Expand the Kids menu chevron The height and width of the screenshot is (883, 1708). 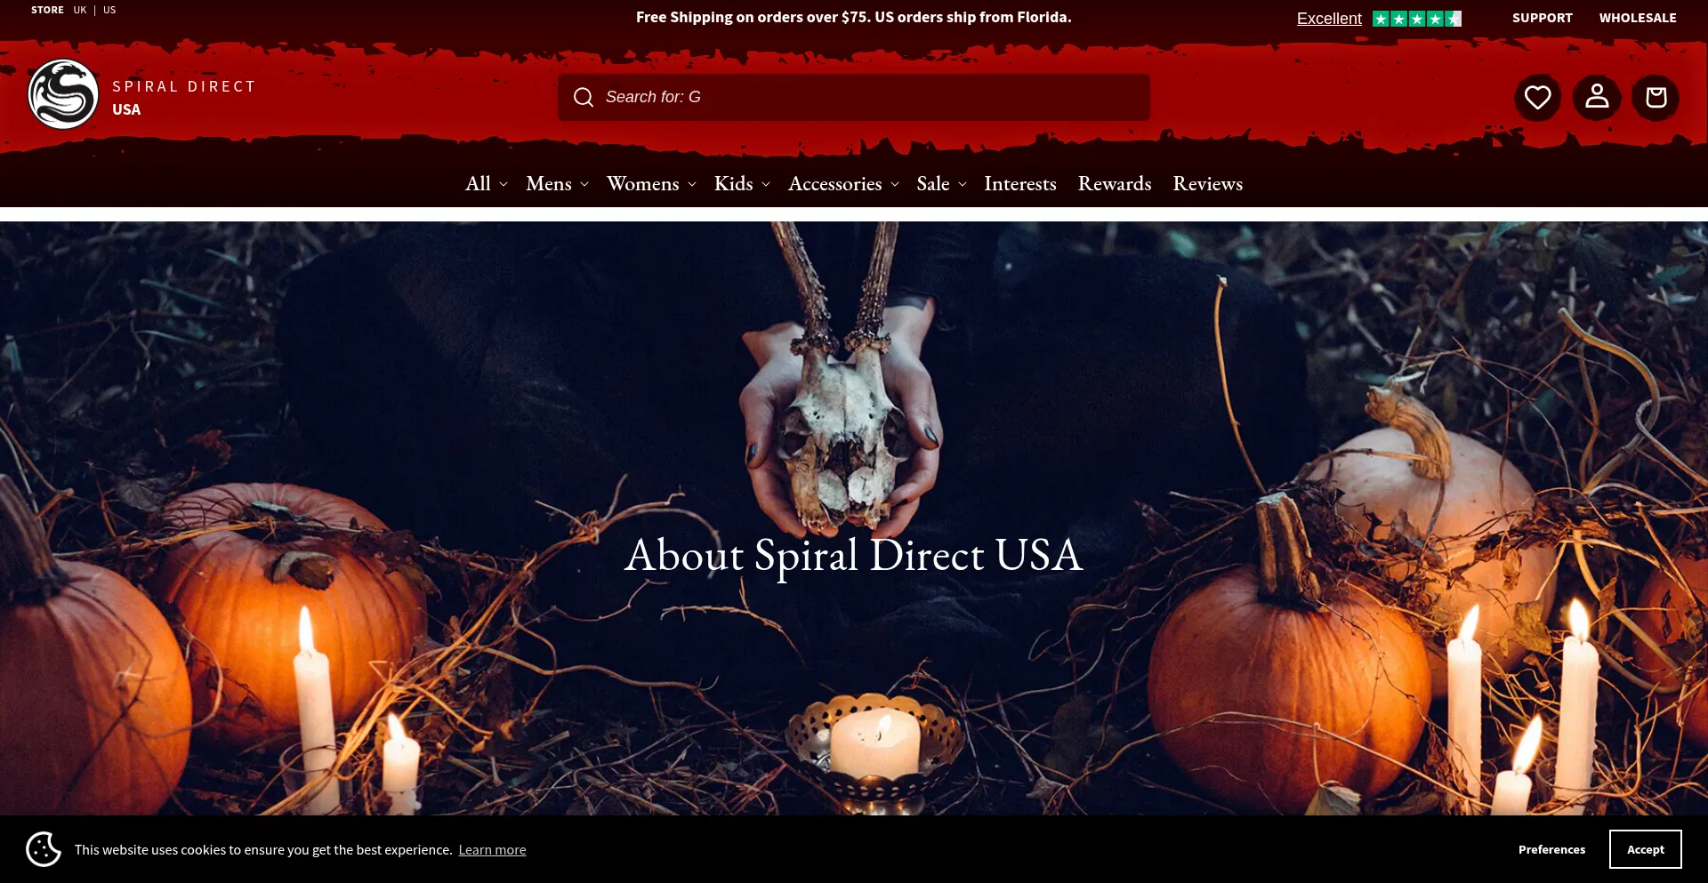(766, 184)
